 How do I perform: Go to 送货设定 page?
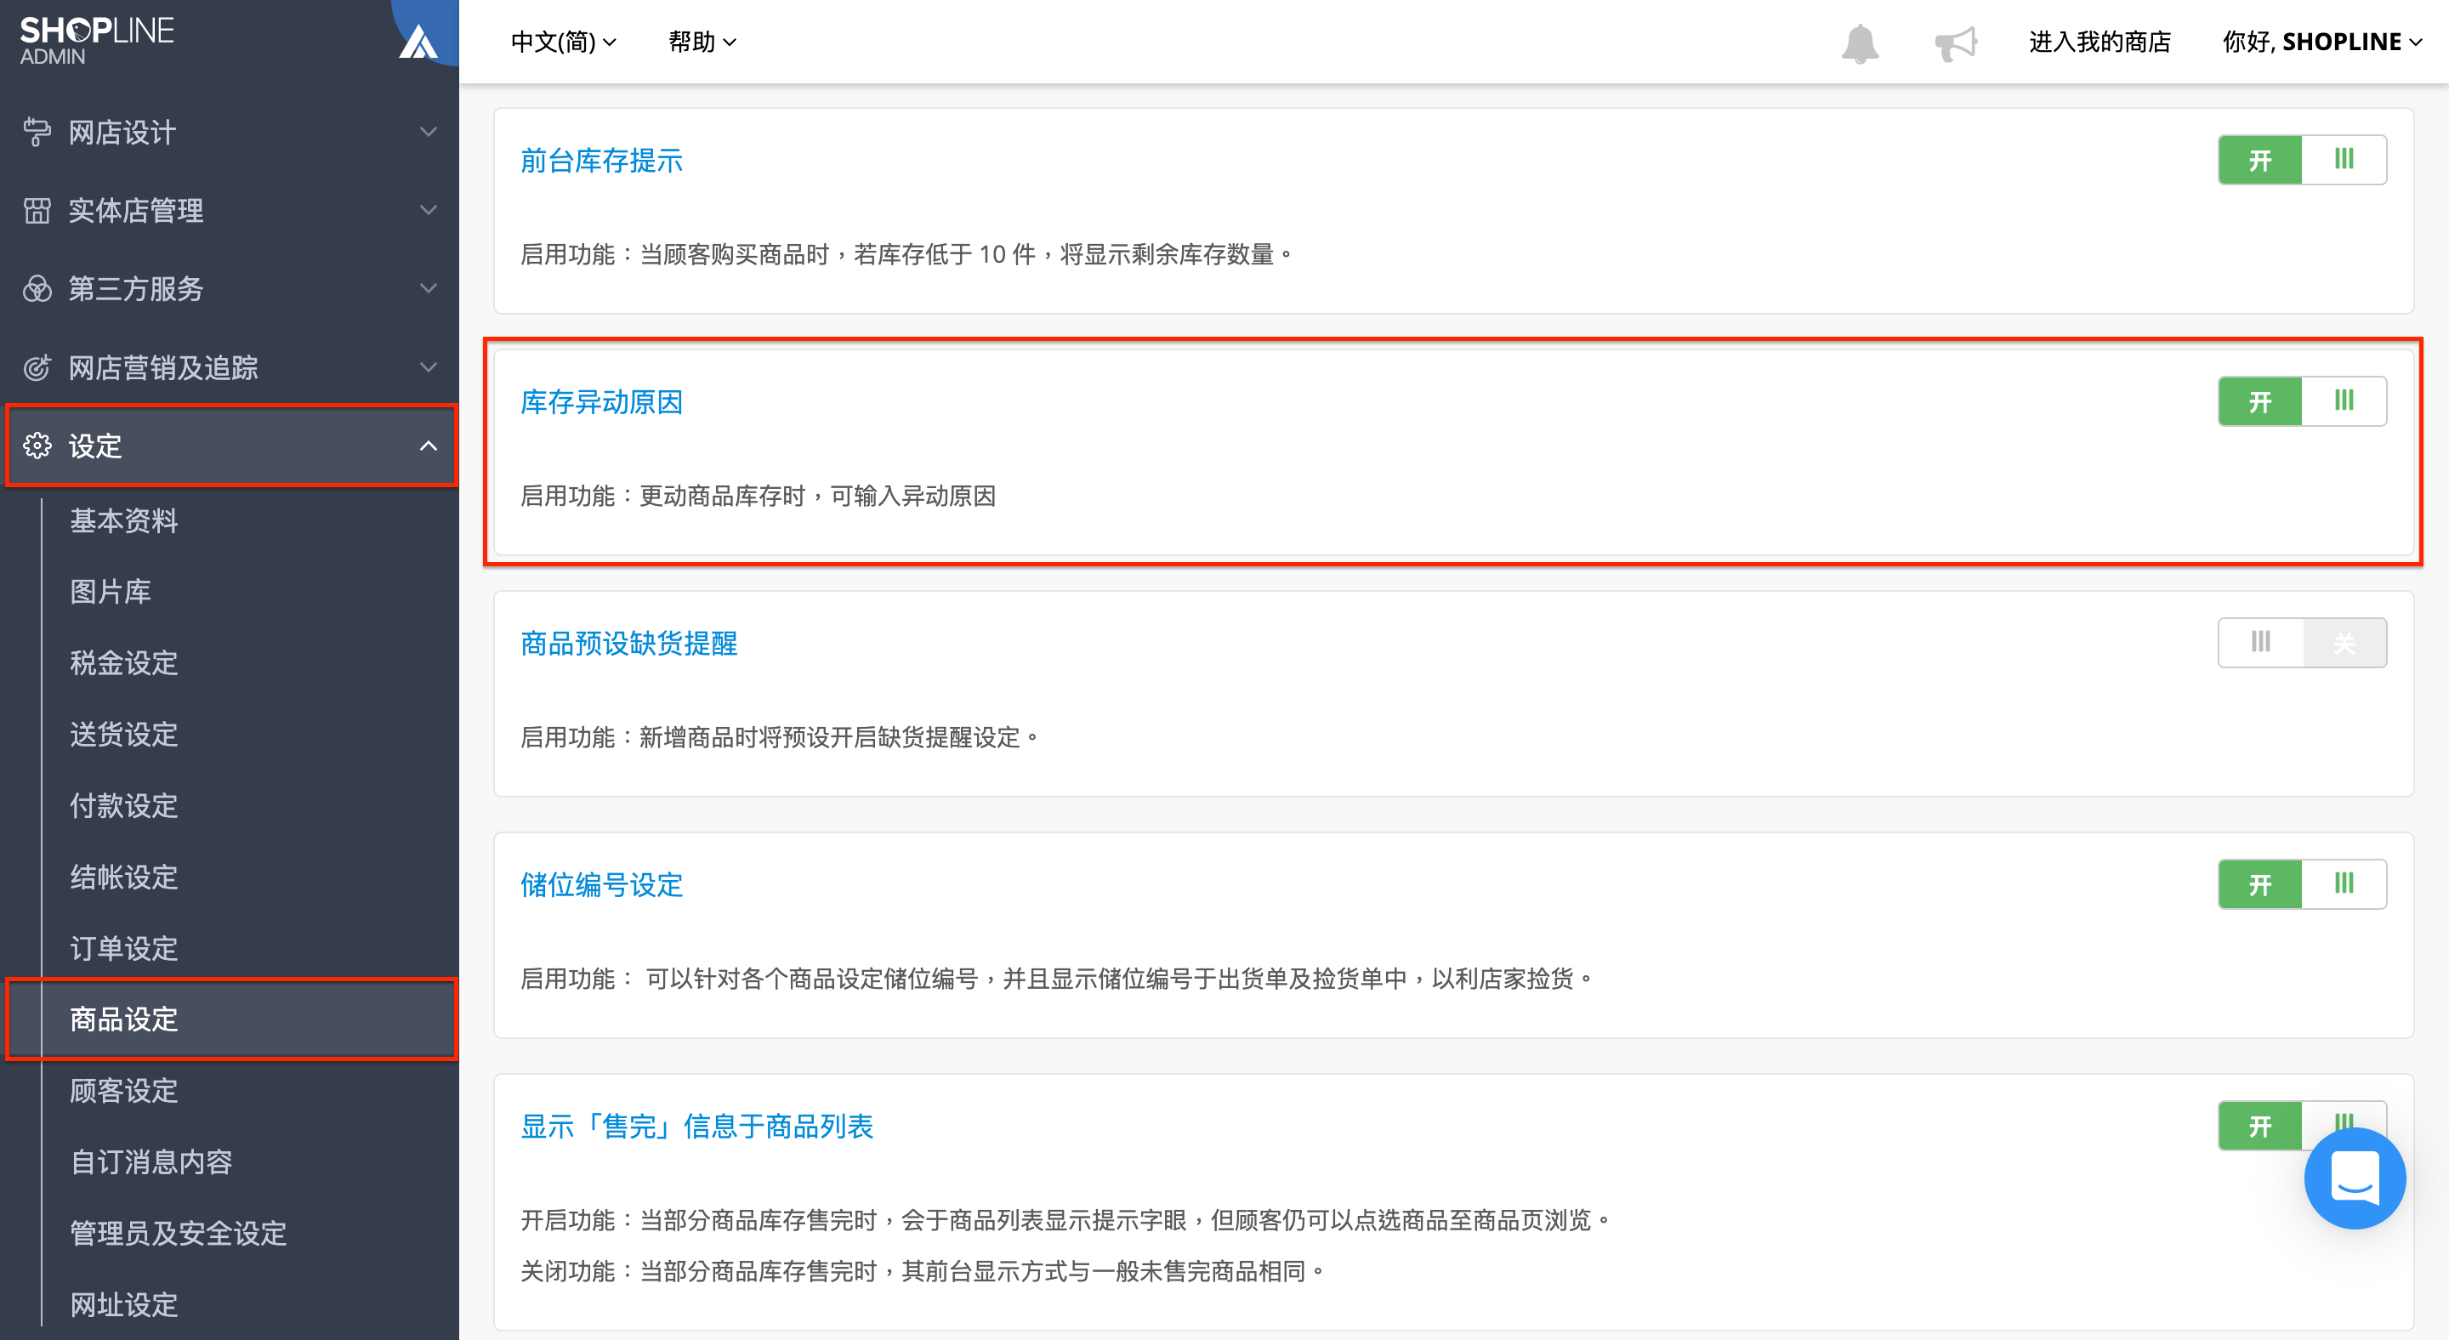123,735
